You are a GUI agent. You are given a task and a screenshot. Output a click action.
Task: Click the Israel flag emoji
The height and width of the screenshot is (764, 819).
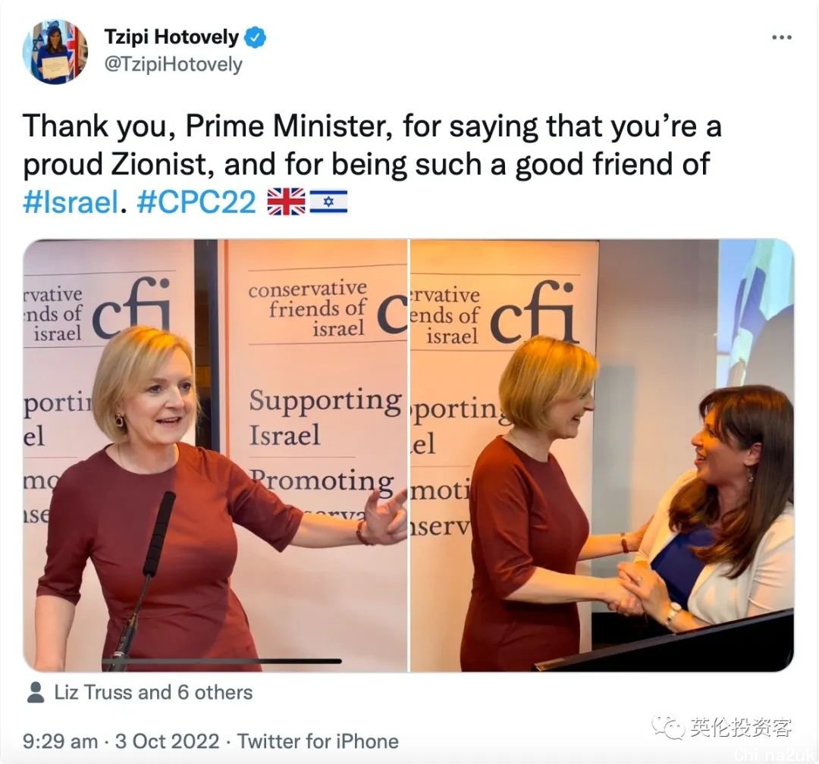pyautogui.click(x=328, y=202)
